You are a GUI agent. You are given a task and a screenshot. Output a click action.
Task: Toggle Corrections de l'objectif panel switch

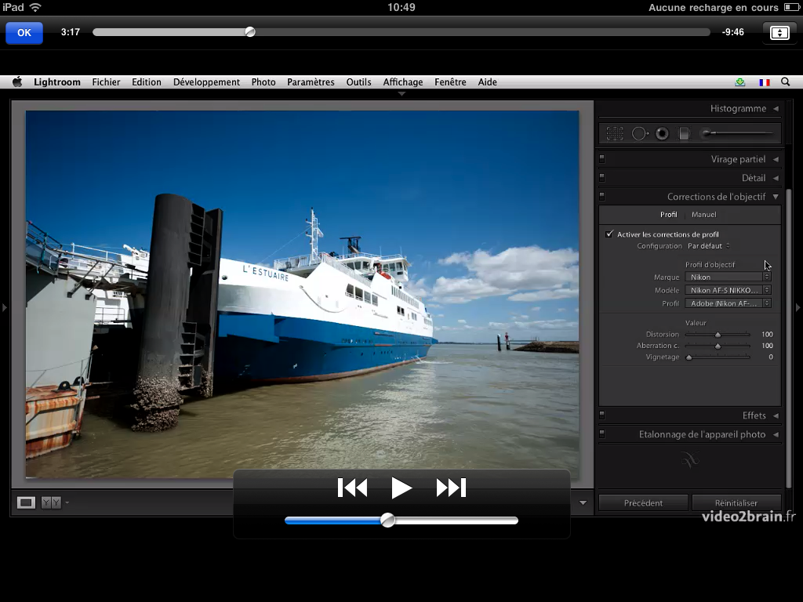click(601, 197)
